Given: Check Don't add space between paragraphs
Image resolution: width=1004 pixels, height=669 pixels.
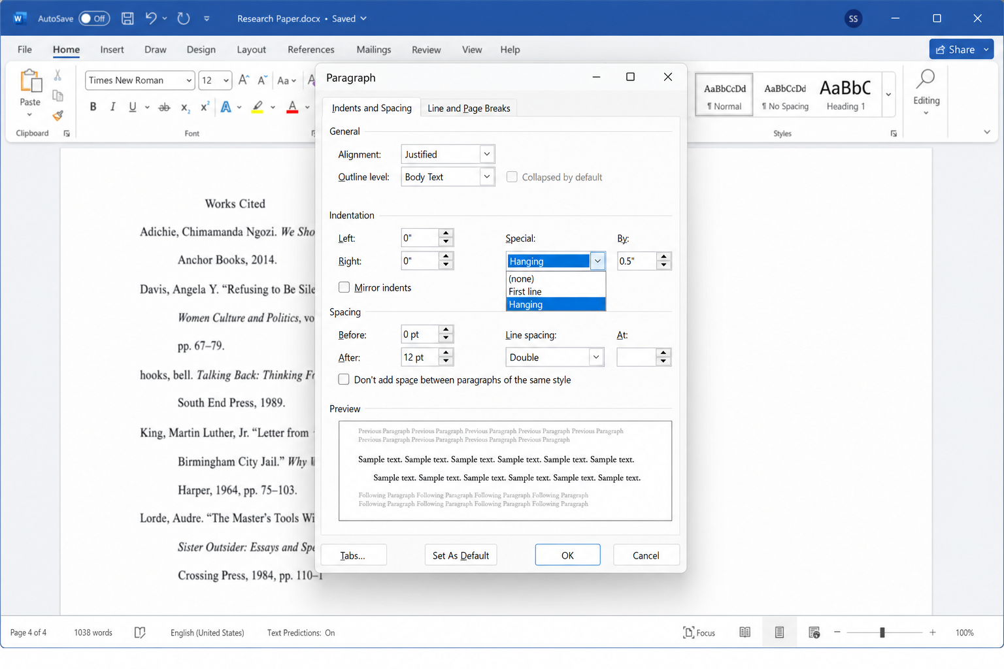Looking at the screenshot, I should point(344,380).
